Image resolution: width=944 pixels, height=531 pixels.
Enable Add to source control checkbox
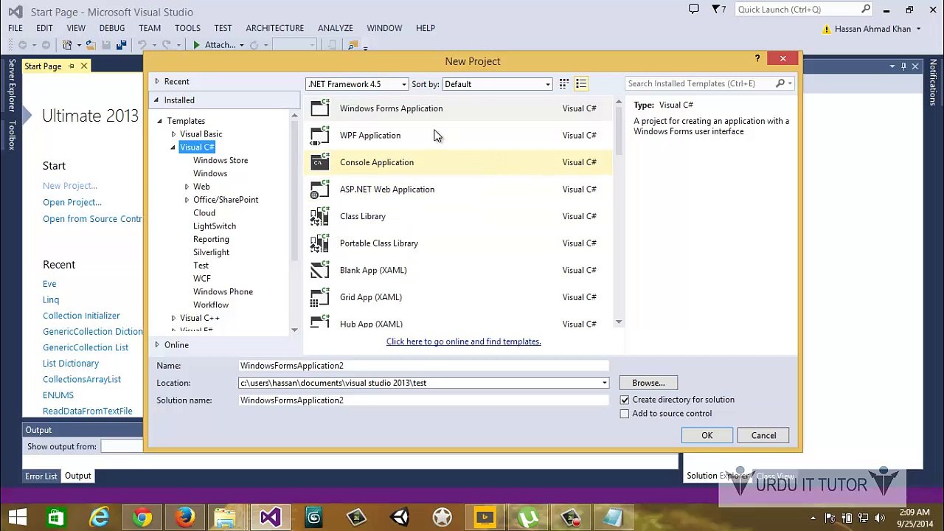click(625, 414)
